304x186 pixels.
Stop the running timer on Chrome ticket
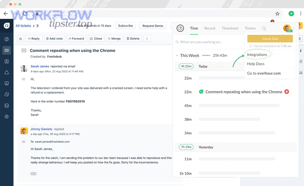pos(287,91)
